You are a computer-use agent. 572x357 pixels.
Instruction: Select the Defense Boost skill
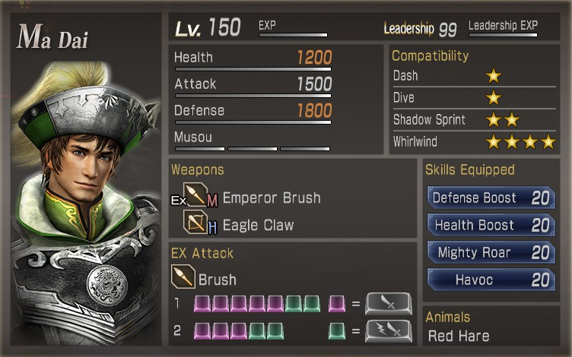point(491,197)
